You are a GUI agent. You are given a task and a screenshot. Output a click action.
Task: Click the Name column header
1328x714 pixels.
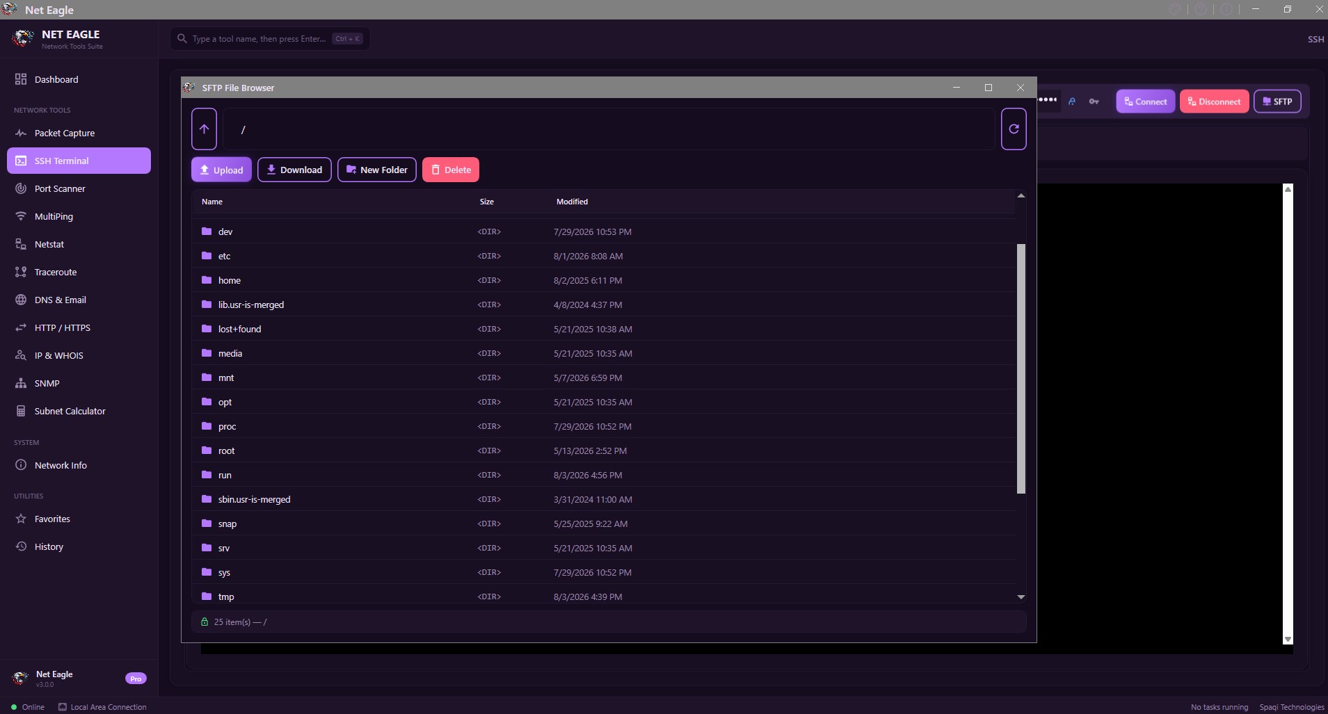pyautogui.click(x=212, y=202)
